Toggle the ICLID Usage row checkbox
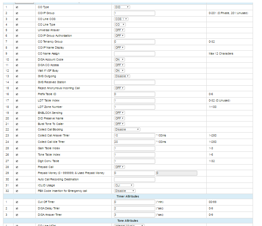 pyautogui.click(x=17, y=185)
